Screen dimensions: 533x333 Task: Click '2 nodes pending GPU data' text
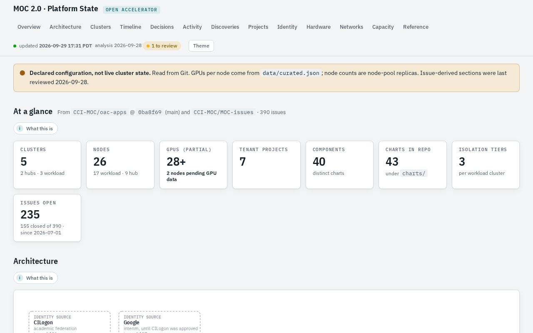[192, 176]
